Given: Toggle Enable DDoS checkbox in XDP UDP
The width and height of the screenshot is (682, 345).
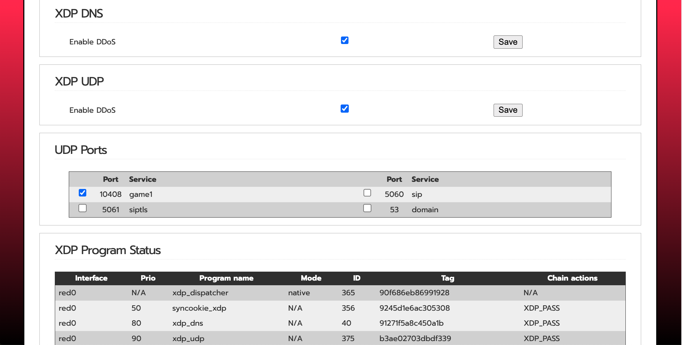Looking at the screenshot, I should pos(345,109).
